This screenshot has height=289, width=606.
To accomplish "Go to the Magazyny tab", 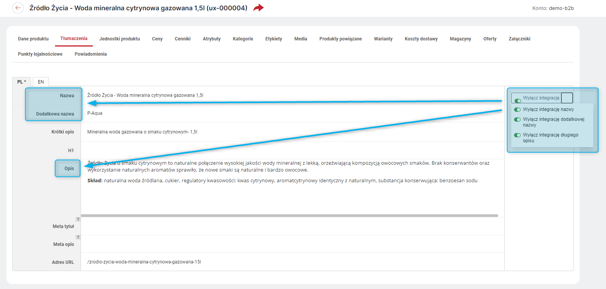I will click(x=460, y=39).
